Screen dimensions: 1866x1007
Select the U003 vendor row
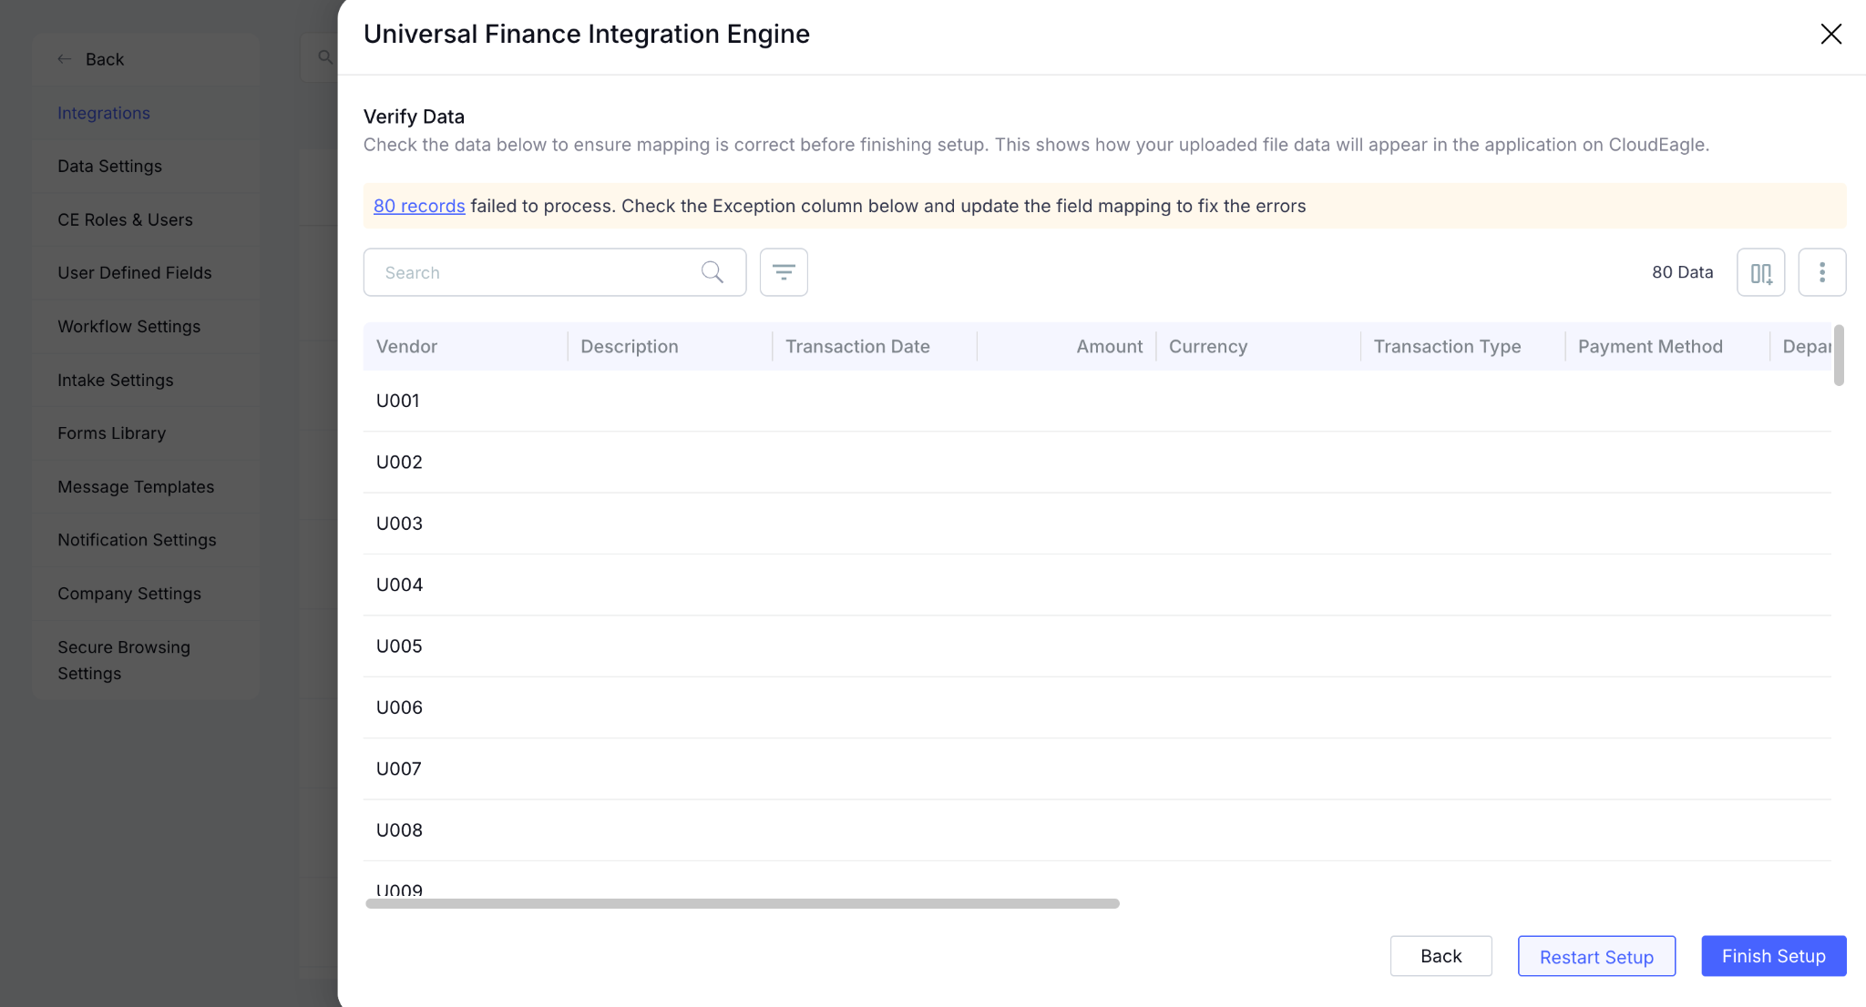point(1097,524)
